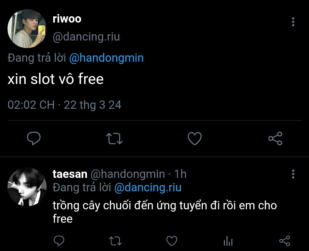This screenshot has height=251, width=309.
Task: Open taesan's profile picture
Action: (27, 187)
